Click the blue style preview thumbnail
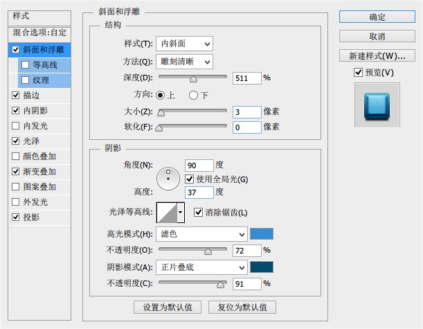The image size is (423, 329). pyautogui.click(x=377, y=105)
